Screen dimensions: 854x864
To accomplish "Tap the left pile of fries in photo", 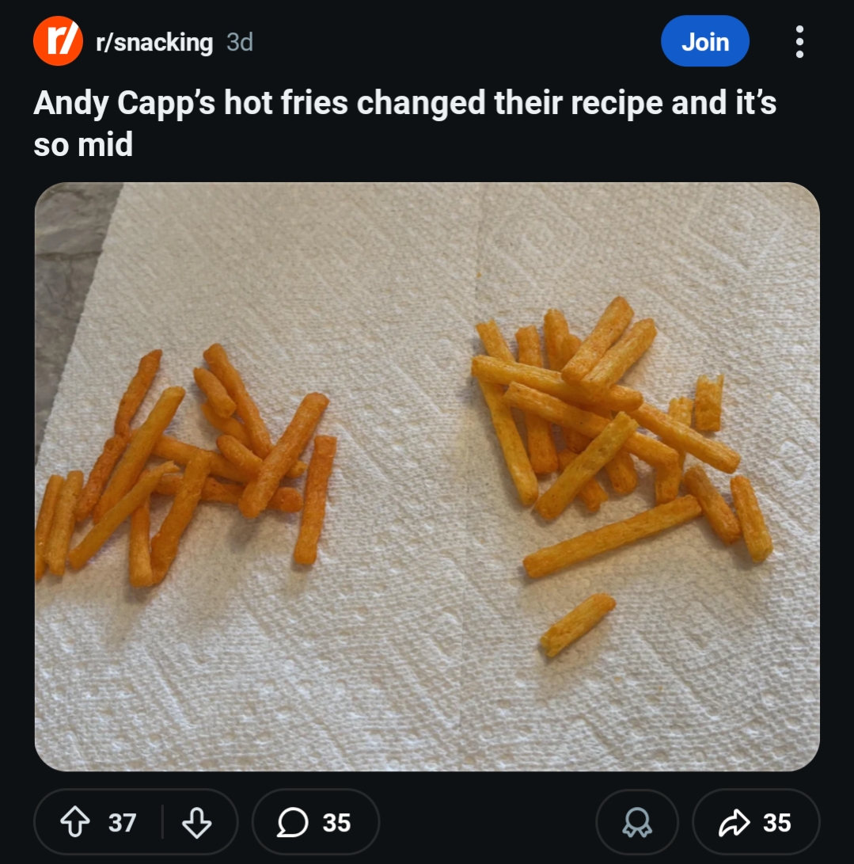I will (x=190, y=467).
